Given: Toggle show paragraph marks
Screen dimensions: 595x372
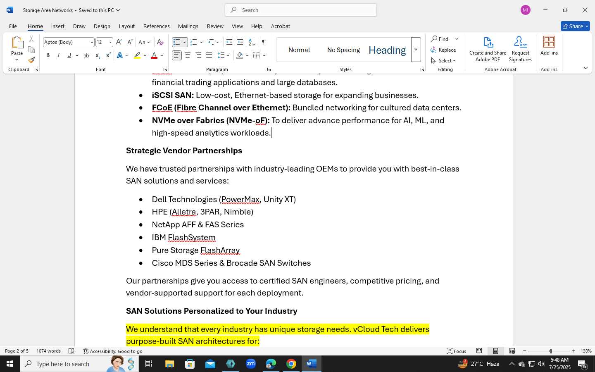Looking at the screenshot, I should (264, 42).
